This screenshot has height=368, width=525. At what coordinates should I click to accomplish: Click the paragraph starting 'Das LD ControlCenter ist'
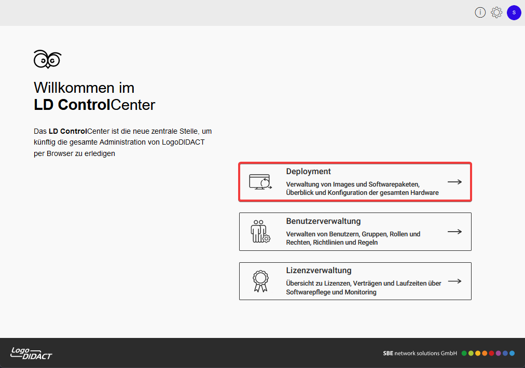click(x=122, y=142)
